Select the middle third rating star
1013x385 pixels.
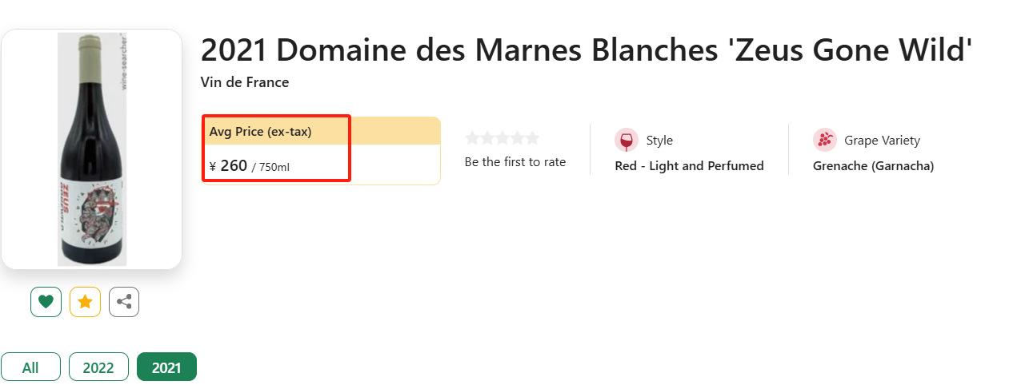(x=502, y=138)
